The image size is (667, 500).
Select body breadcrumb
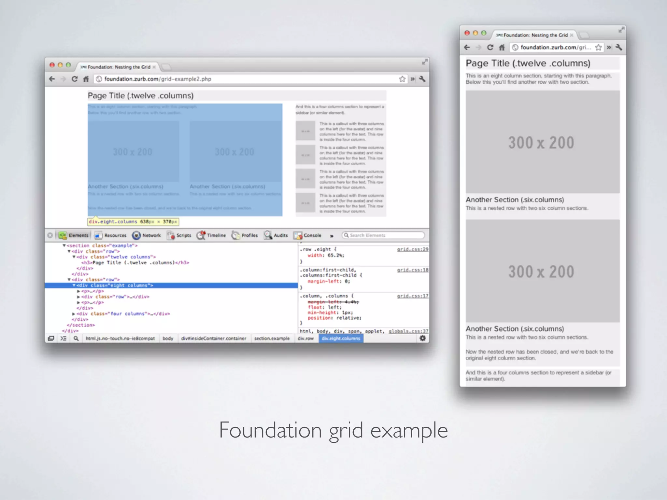click(168, 339)
